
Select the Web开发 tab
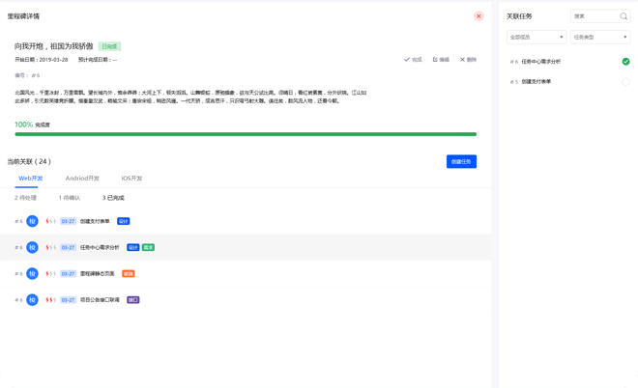pyautogui.click(x=31, y=179)
